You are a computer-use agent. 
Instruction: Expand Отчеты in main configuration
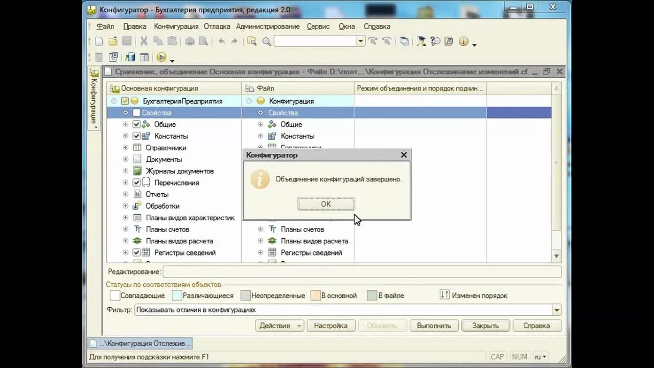click(126, 194)
